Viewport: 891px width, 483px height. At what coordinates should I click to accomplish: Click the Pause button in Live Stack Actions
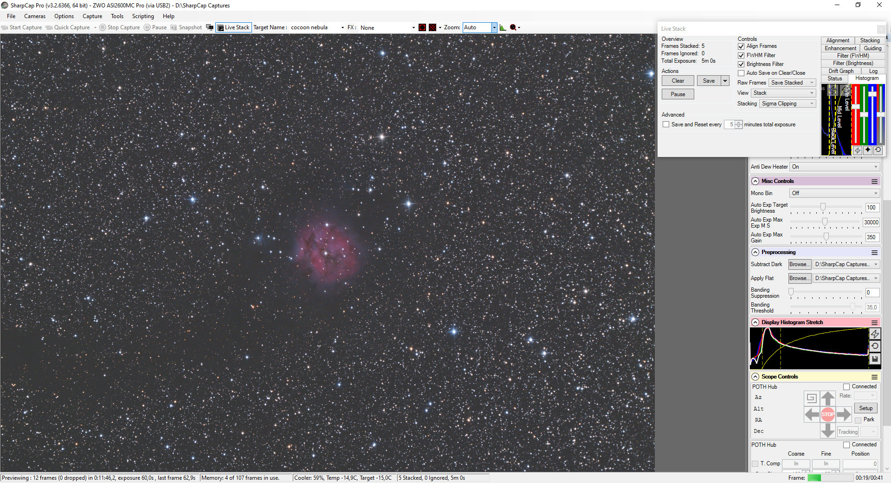(678, 94)
